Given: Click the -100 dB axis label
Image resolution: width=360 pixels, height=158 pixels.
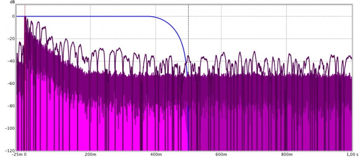Looking at the screenshot, I should tap(10, 128).
